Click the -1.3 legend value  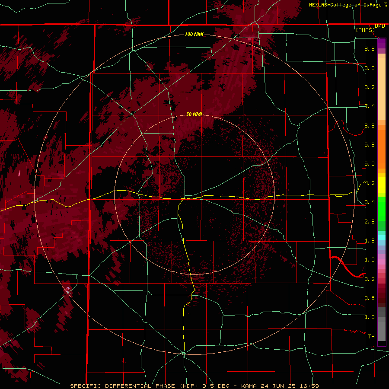pyautogui.click(x=368, y=317)
